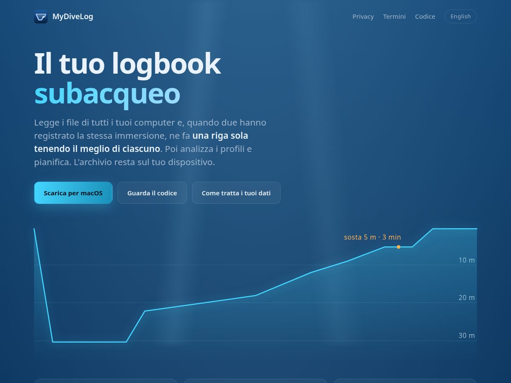This screenshot has height=383, width=511.
Task: Switch language with the English button
Action: [x=461, y=17]
